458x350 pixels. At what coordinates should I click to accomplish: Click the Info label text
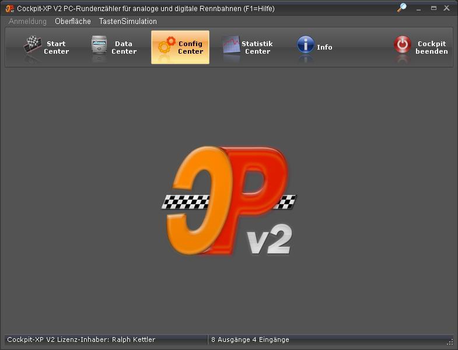[x=324, y=47]
